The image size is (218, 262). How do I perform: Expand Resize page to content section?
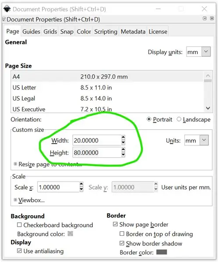coord(15,164)
